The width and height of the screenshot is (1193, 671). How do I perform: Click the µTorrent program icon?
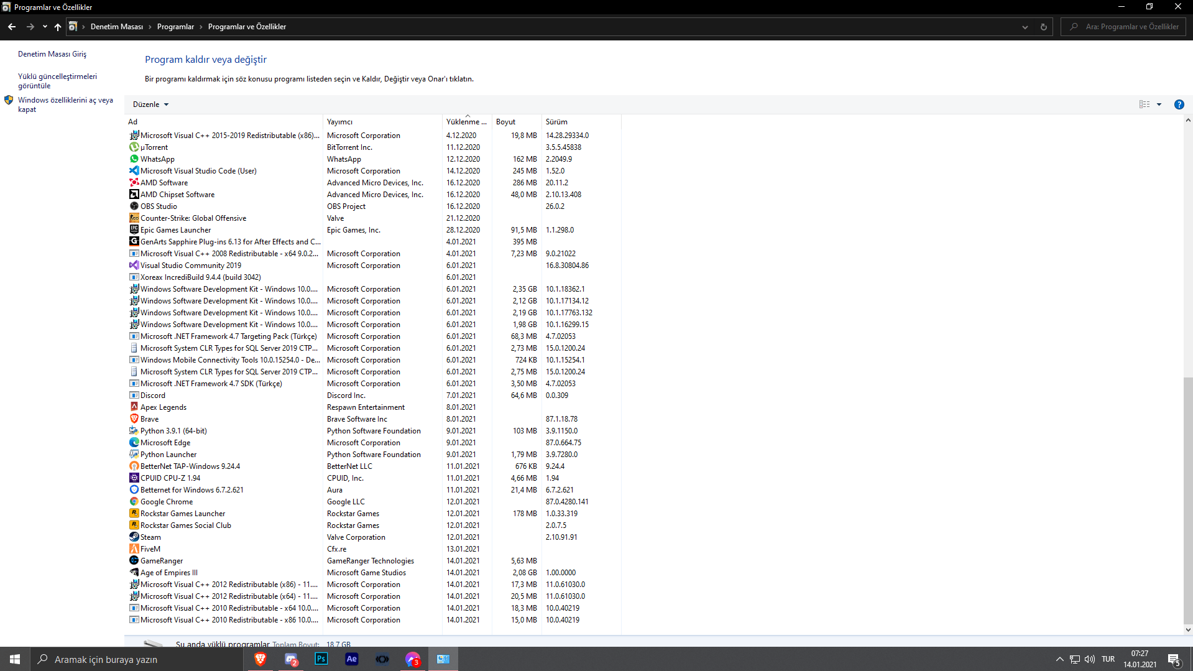134,147
